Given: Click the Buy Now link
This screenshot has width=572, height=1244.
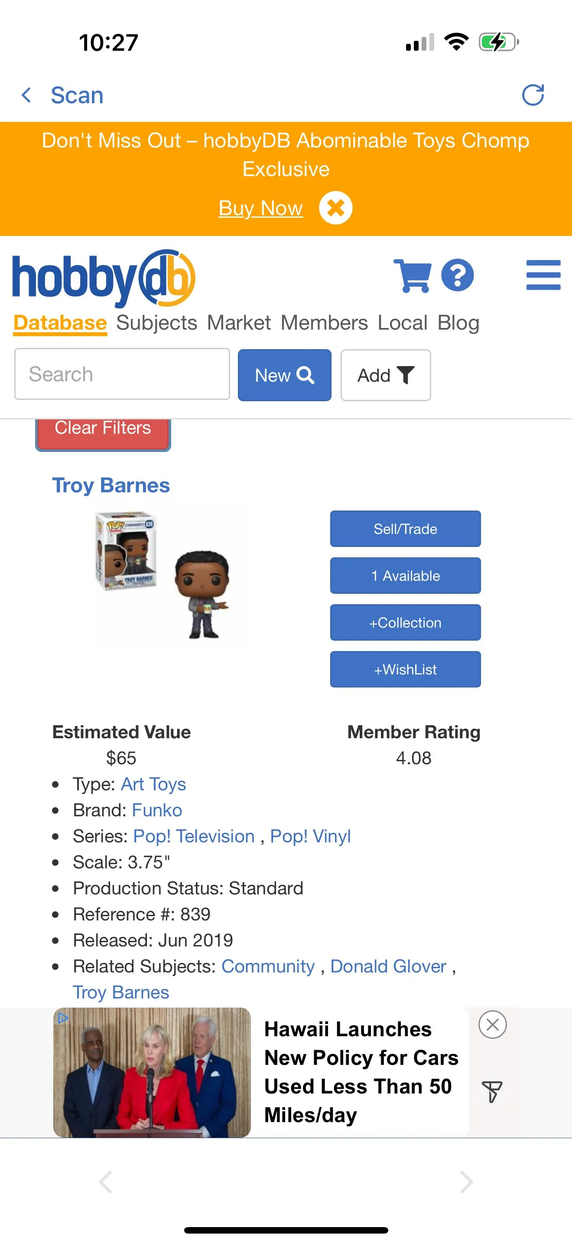Looking at the screenshot, I should coord(260,208).
